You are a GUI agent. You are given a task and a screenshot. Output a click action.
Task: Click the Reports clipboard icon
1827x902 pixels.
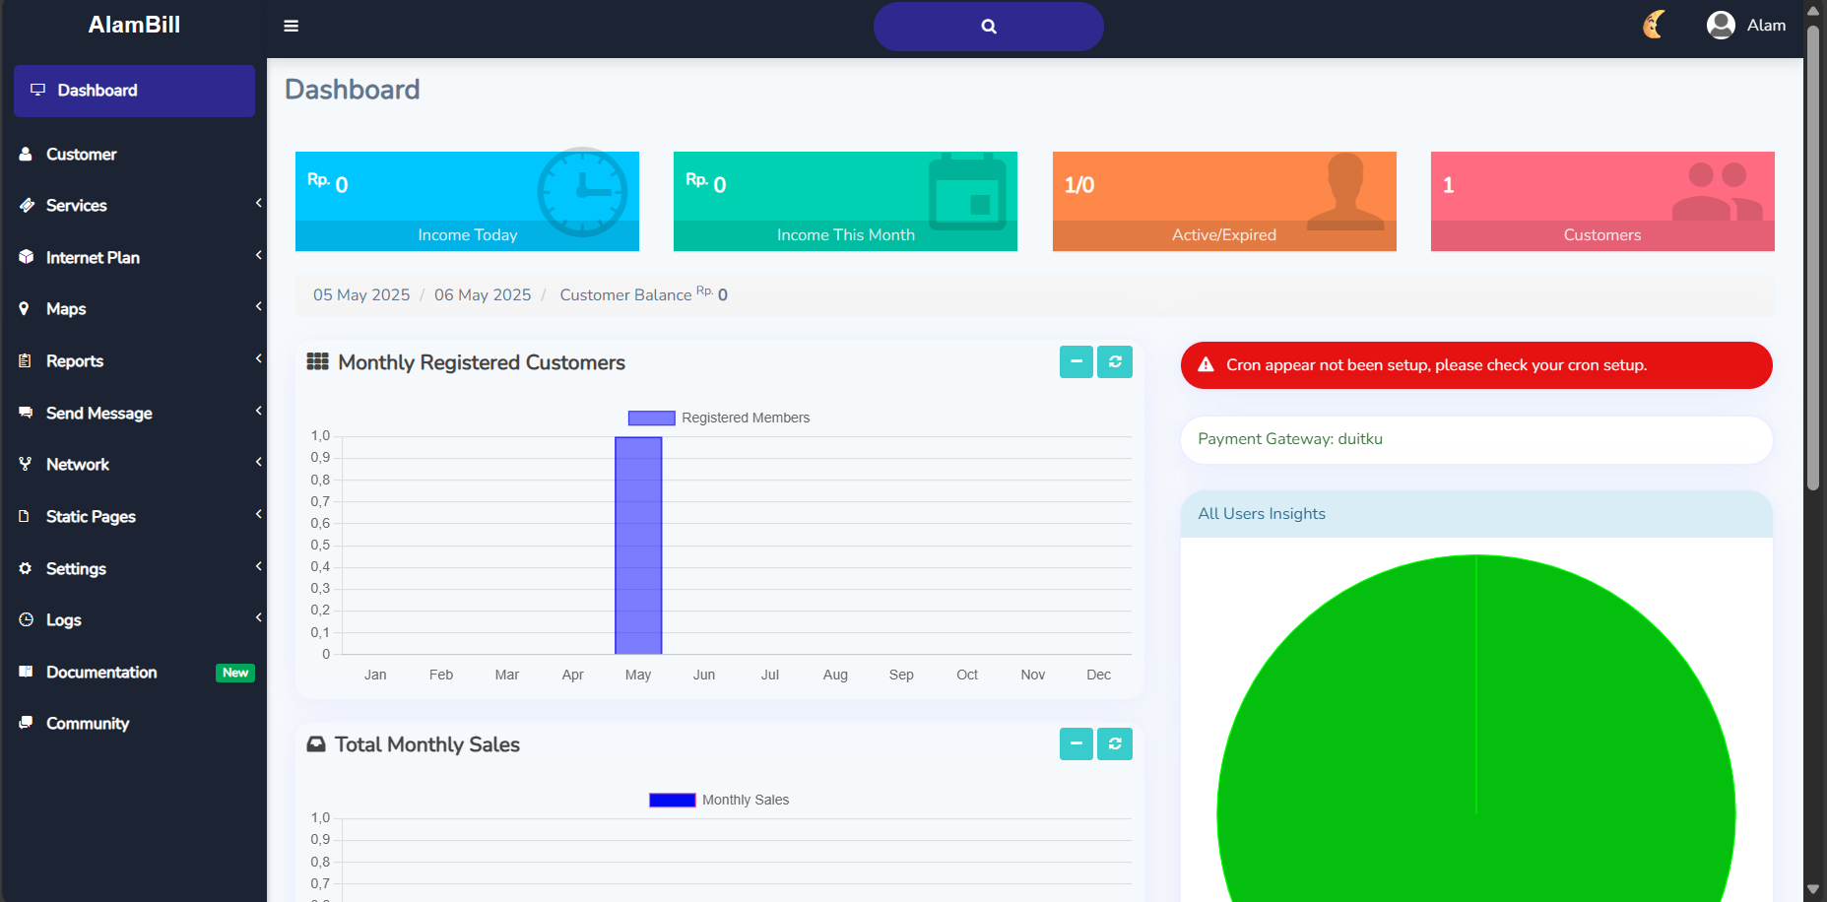click(x=25, y=360)
